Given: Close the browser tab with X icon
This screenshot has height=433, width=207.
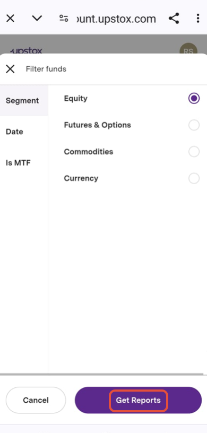Looking at the screenshot, I should click(x=10, y=19).
